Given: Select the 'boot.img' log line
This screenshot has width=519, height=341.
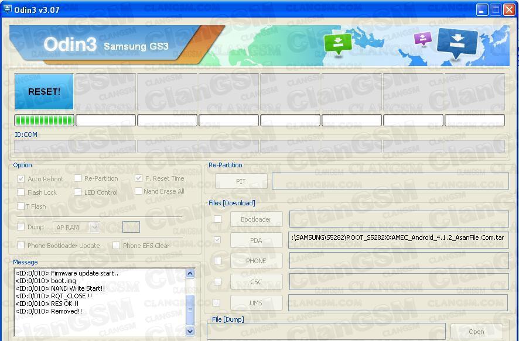Looking at the screenshot, I should pyautogui.click(x=46, y=281).
